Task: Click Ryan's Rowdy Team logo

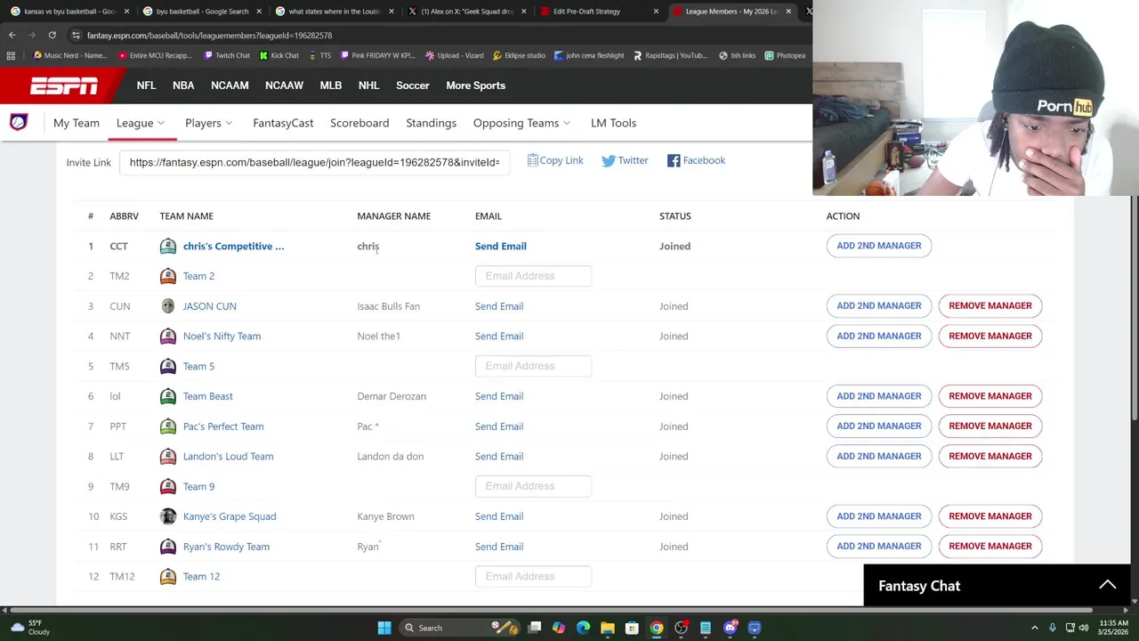Action: point(167,547)
